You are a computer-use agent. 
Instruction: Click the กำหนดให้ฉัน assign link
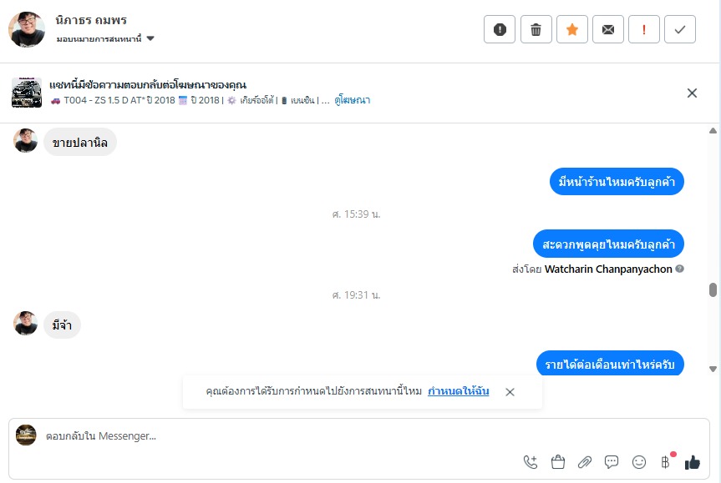tap(459, 391)
